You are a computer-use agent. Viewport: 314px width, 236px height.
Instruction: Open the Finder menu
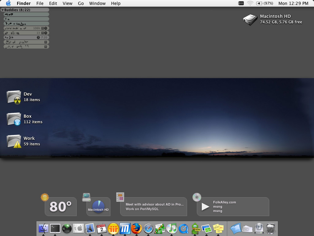24,3
